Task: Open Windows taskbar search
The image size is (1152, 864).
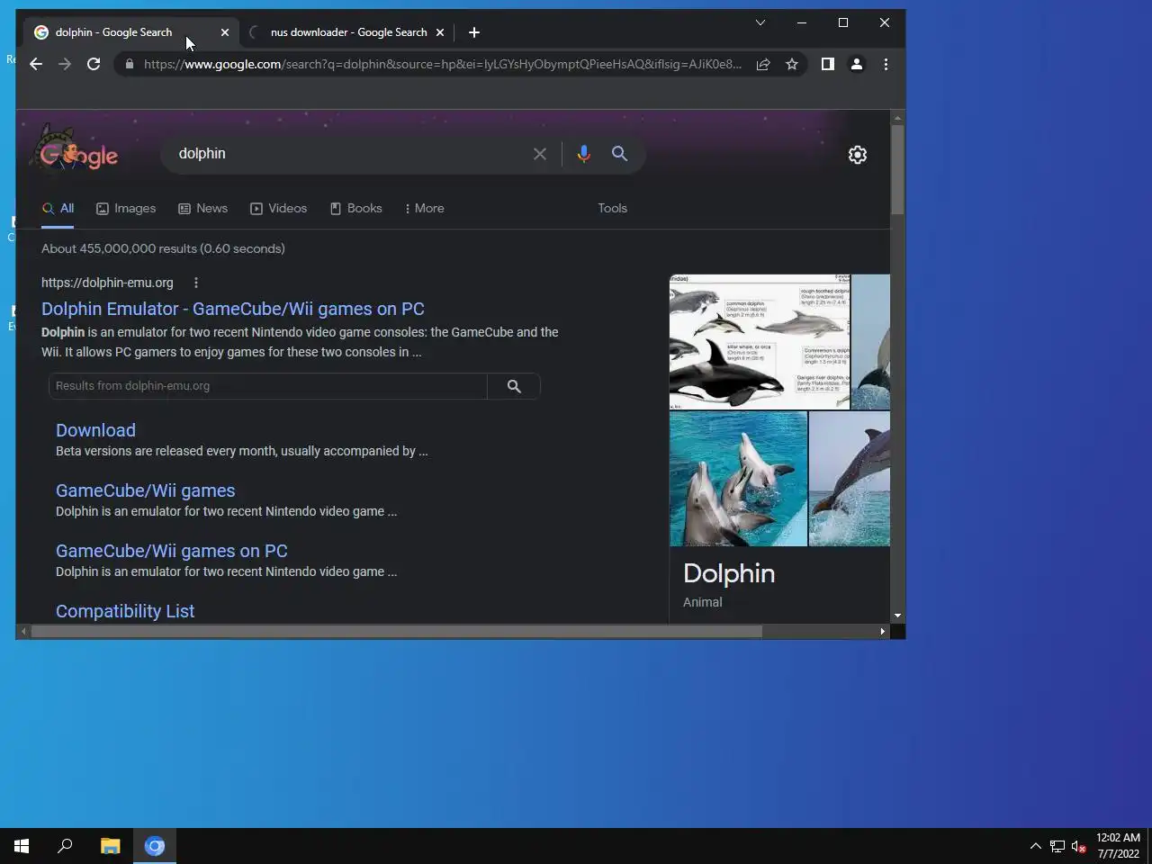Action: 65,846
